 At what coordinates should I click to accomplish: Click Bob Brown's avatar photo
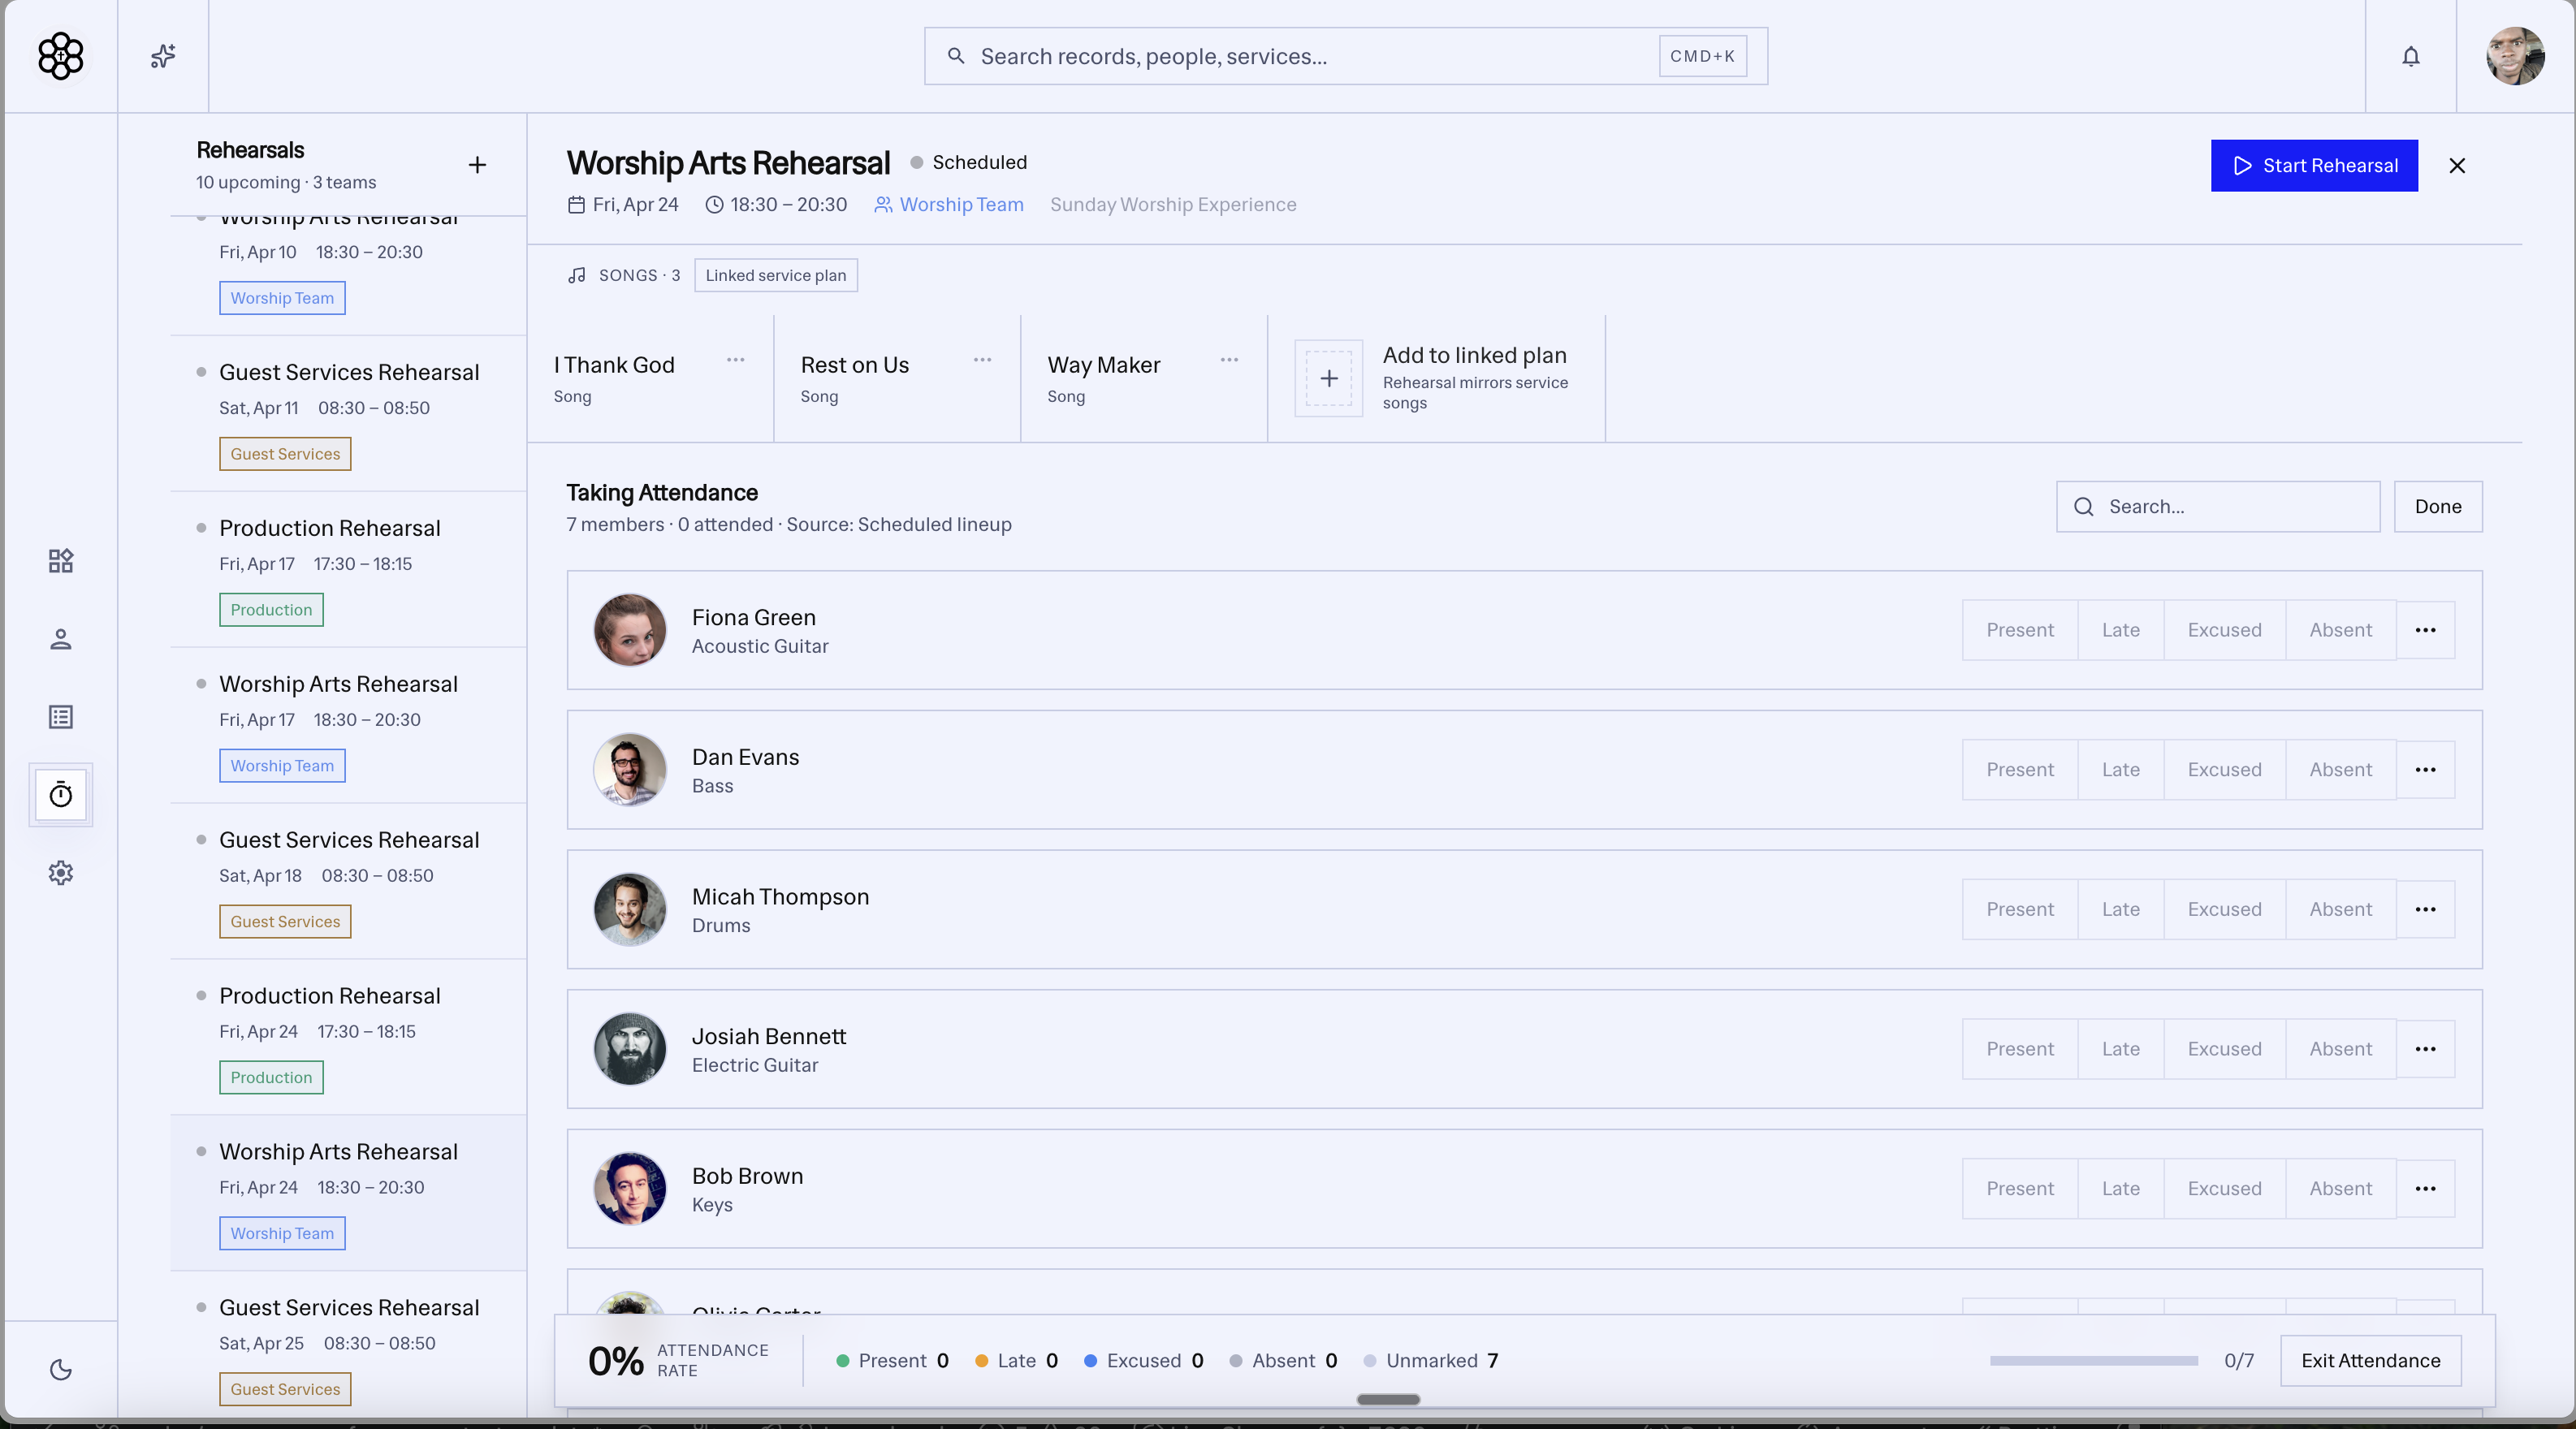(x=630, y=1189)
